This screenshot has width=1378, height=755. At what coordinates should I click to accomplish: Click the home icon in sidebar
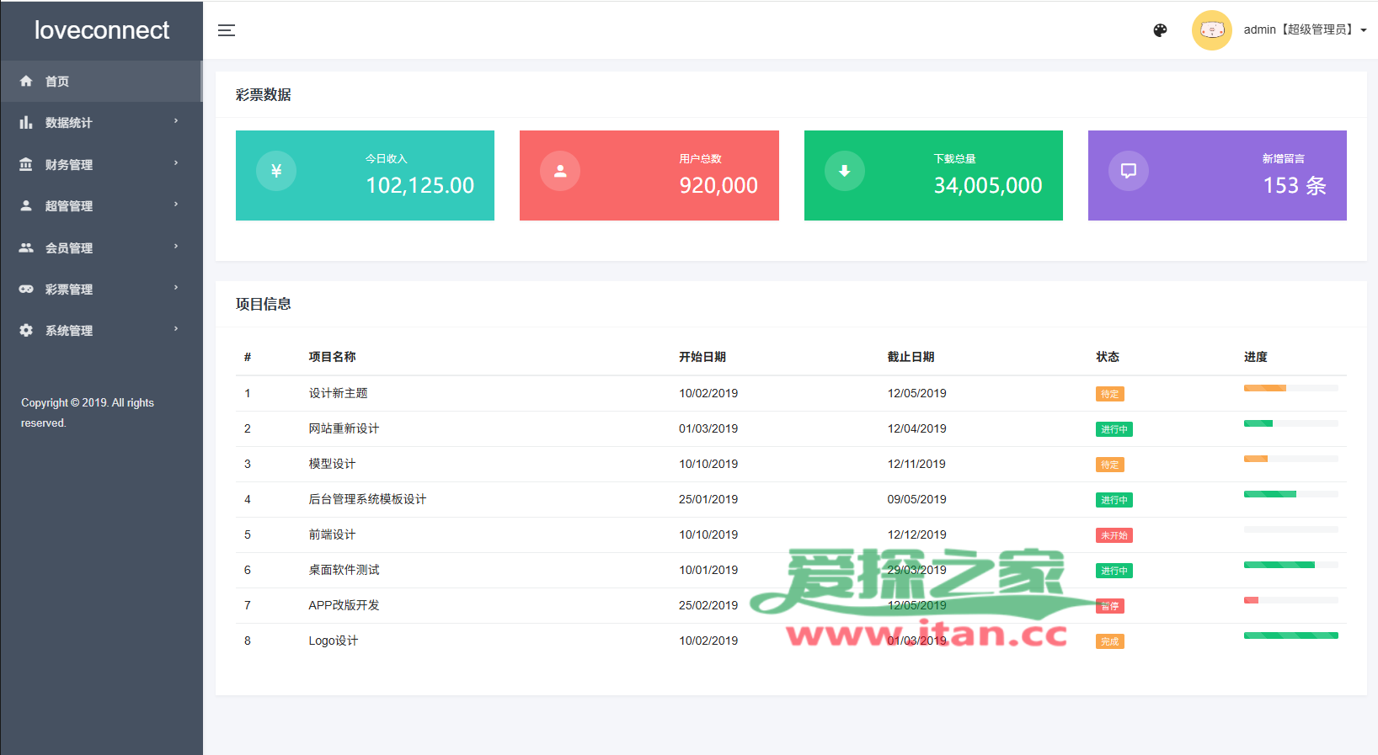[x=26, y=82]
